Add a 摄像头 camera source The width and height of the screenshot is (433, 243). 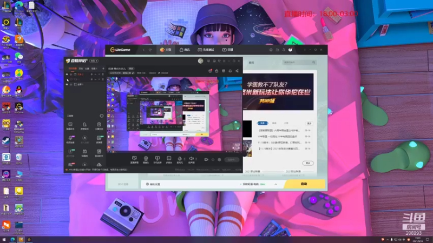[x=146, y=160]
